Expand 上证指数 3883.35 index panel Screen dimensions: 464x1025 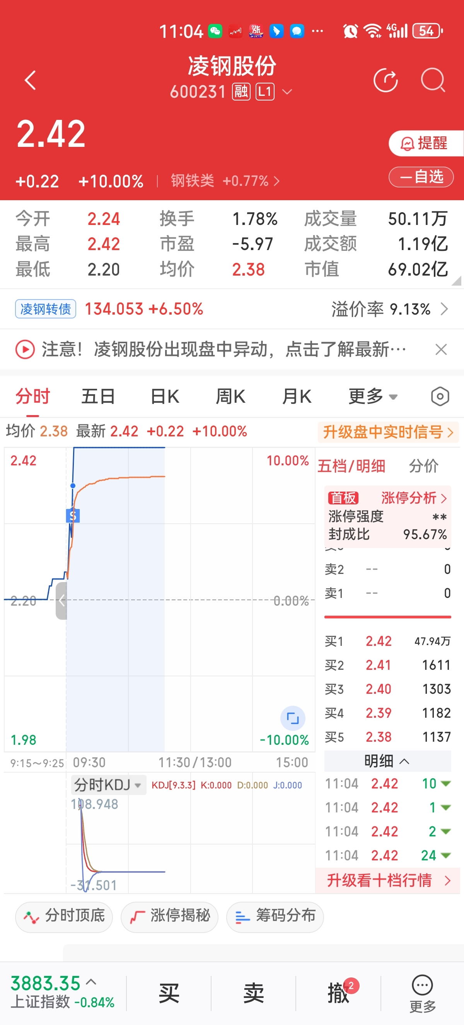[x=63, y=993]
